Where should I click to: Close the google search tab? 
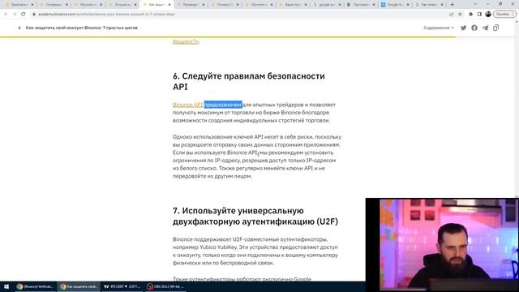[340, 5]
